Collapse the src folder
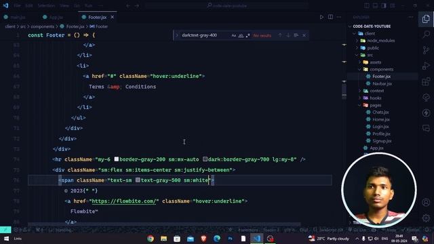This screenshot has height=244, width=434. [357, 55]
